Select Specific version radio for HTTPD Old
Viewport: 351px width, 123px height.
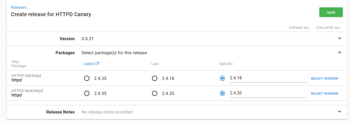coord(222,78)
